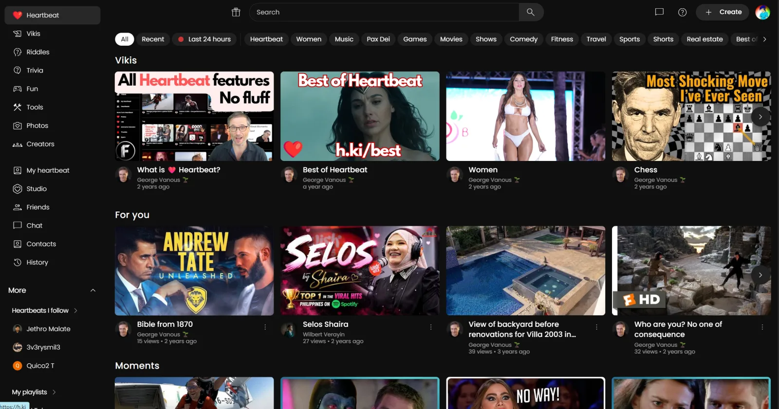Viewport: 779px width, 409px height.
Task: Select the Fitness category chip
Action: [562, 39]
